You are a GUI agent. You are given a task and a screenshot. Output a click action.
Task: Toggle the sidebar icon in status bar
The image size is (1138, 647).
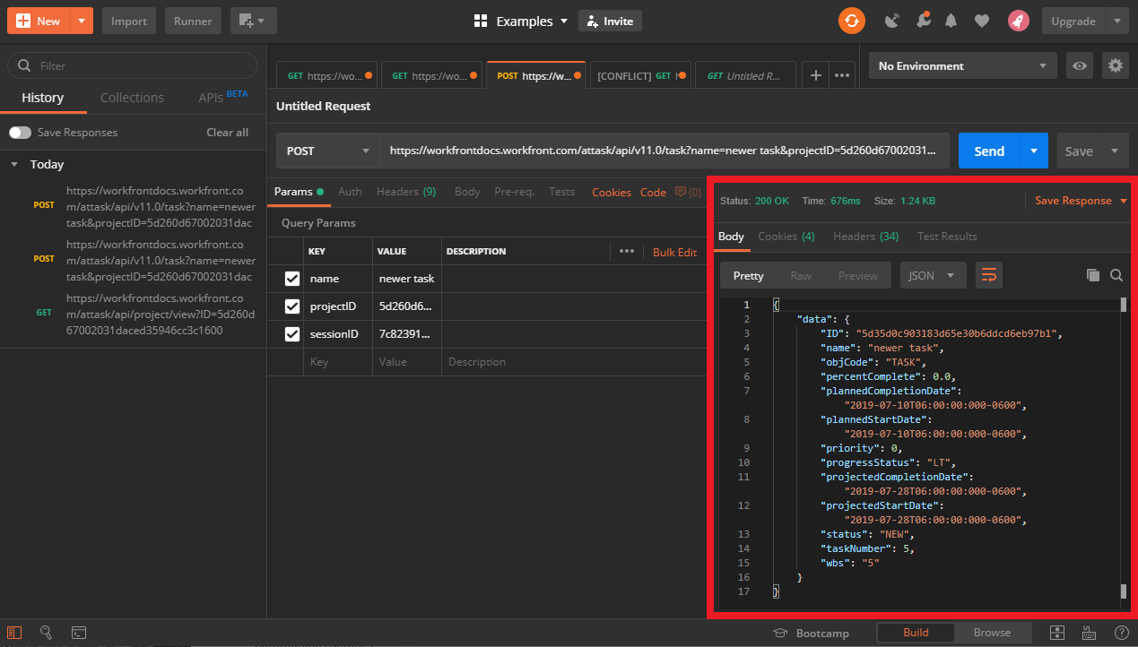pos(14,633)
